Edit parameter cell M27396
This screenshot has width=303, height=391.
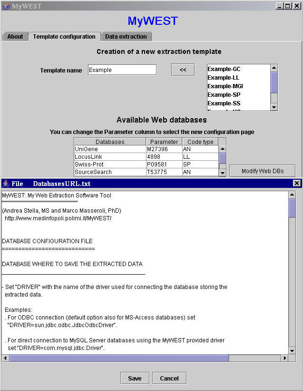pyautogui.click(x=164, y=149)
